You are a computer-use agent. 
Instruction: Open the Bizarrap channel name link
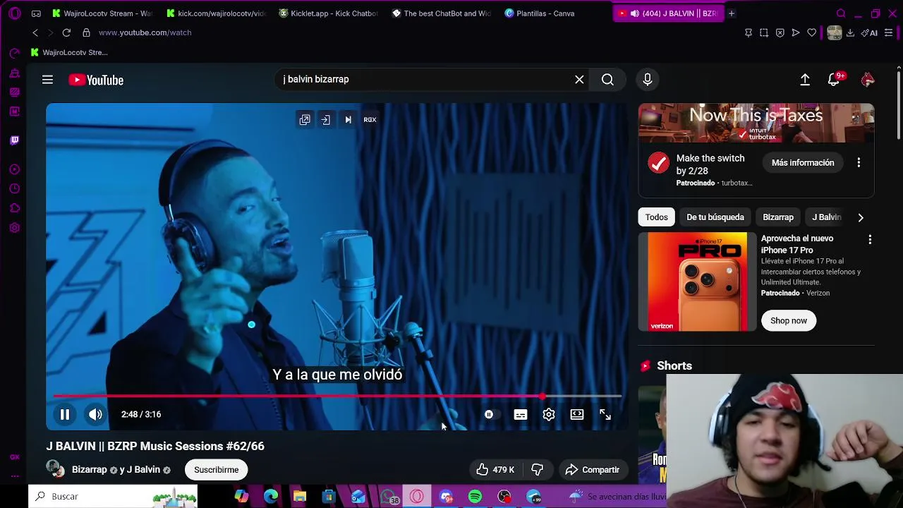click(x=90, y=470)
